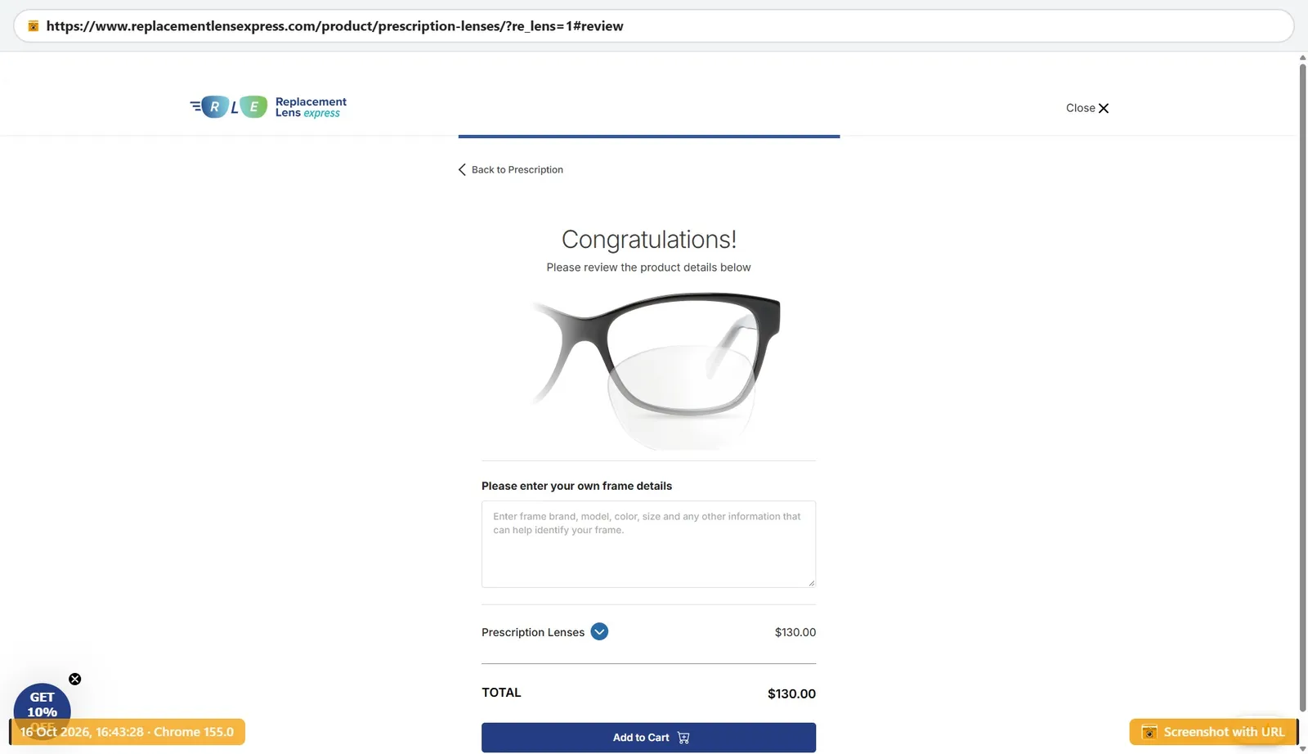The height and width of the screenshot is (754, 1308).
Task: Click the Replacement Lens Express logo
Action: (268, 107)
